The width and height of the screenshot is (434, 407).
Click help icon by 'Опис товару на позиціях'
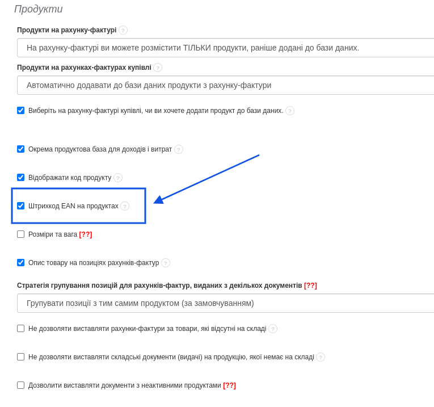[x=166, y=263]
